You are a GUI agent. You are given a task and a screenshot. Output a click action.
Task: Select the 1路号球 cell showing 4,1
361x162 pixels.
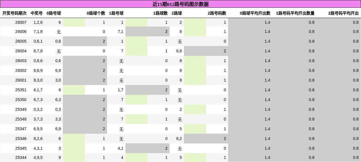coord(120,148)
